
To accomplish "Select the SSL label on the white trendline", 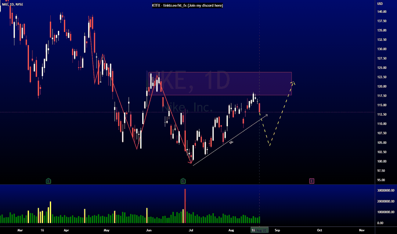I will coord(231,143).
